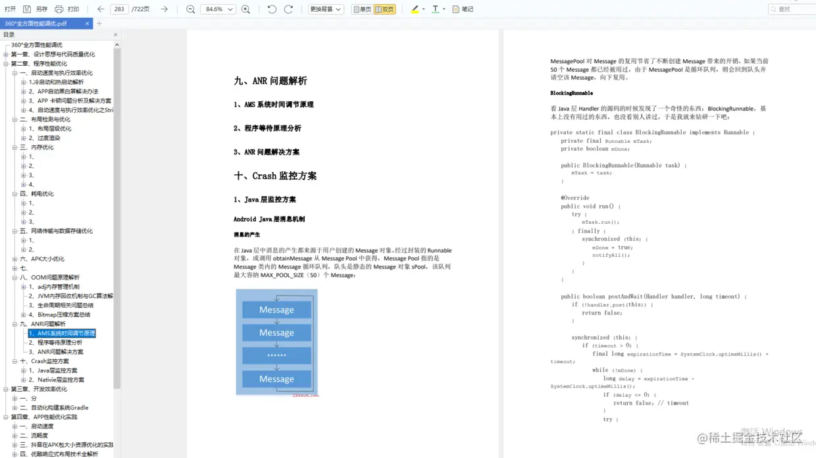The width and height of the screenshot is (816, 458).
Task: Open 十、Crash监控方案 outline entry
Action: (44, 361)
